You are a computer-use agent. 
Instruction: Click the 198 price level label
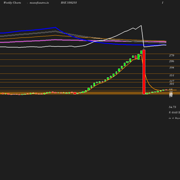[x=172, y=68]
